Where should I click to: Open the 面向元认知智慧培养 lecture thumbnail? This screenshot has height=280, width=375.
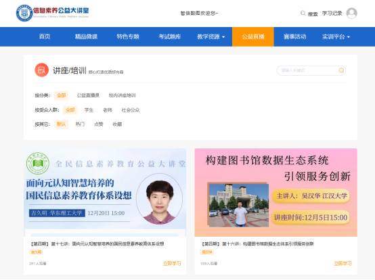[105, 192]
